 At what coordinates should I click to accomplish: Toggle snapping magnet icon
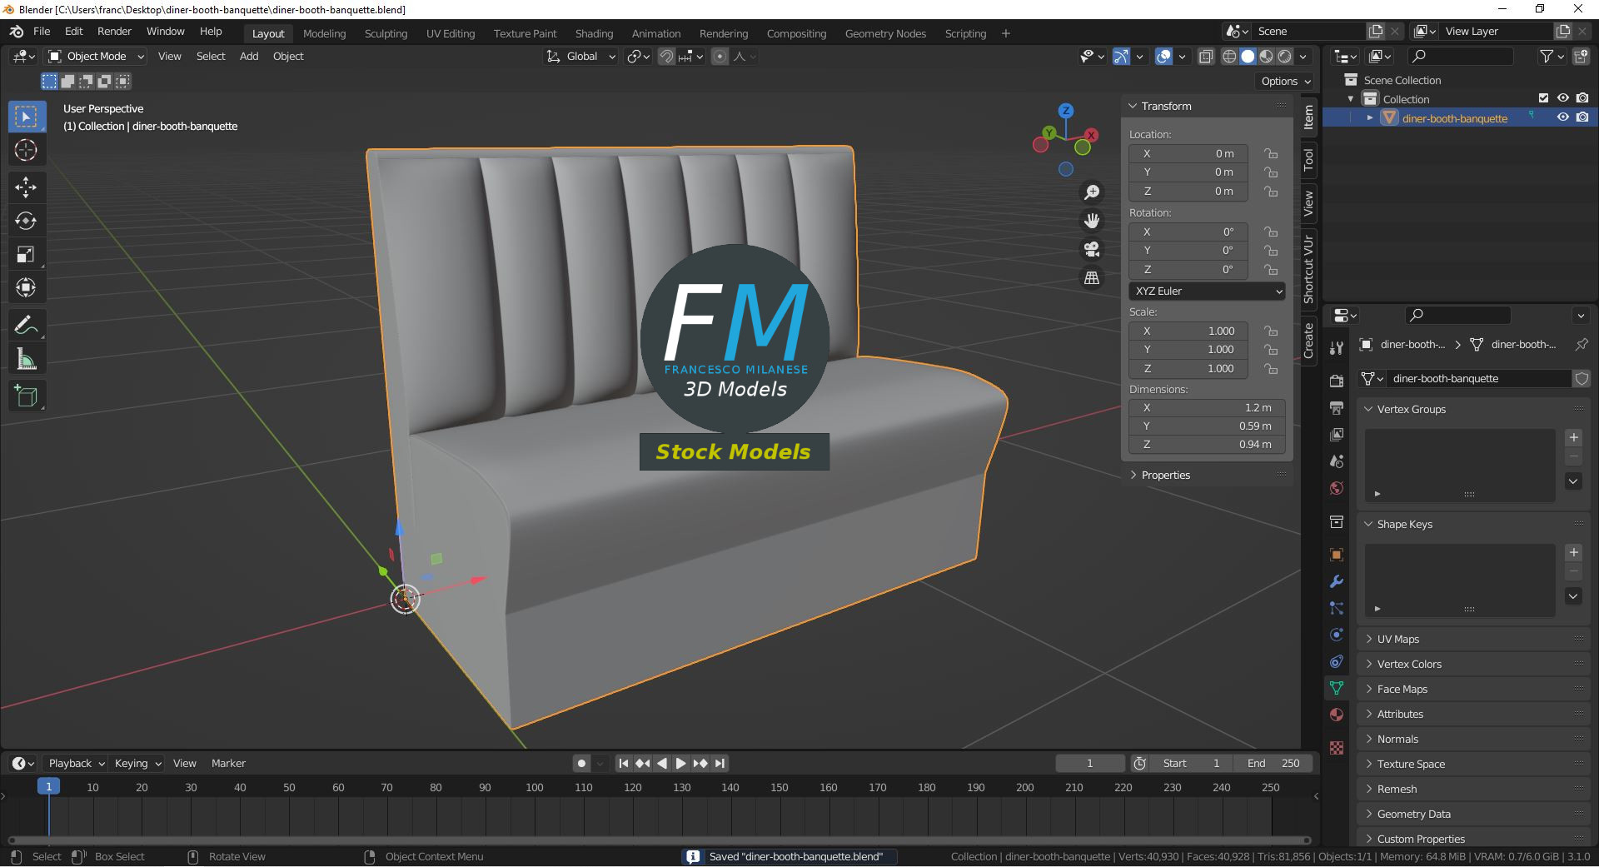click(666, 57)
